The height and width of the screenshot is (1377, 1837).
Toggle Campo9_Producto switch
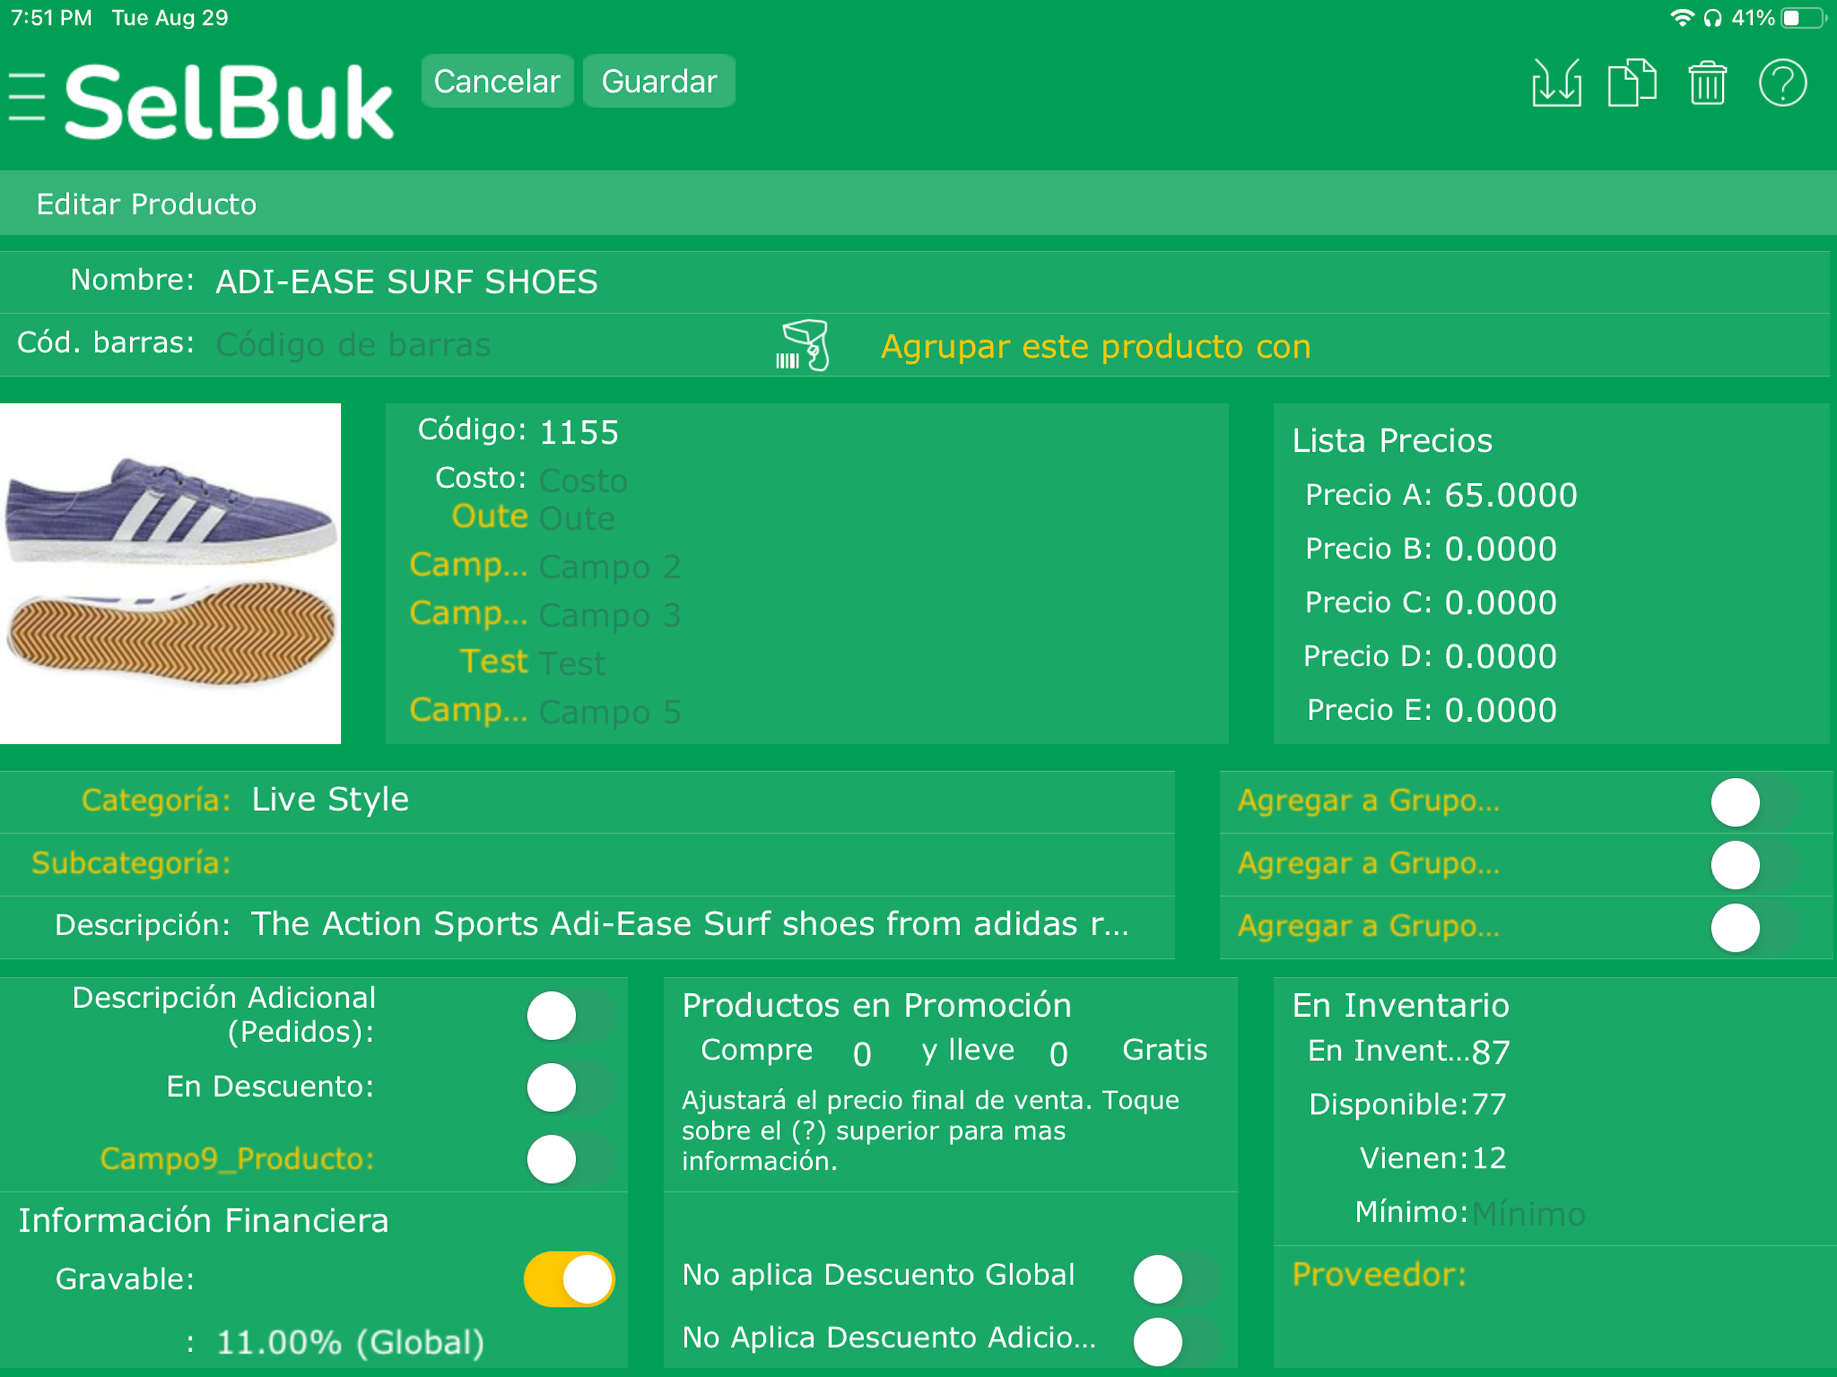[570, 1158]
